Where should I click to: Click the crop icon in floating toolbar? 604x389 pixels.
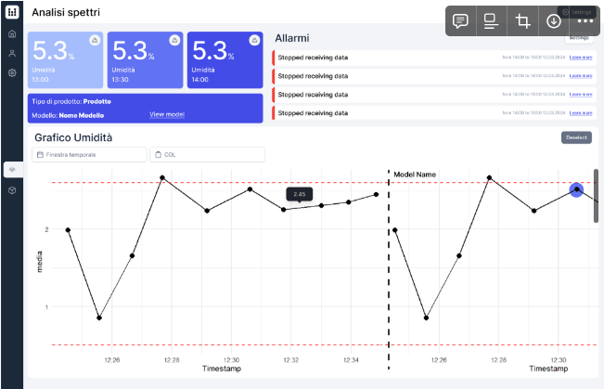522,21
